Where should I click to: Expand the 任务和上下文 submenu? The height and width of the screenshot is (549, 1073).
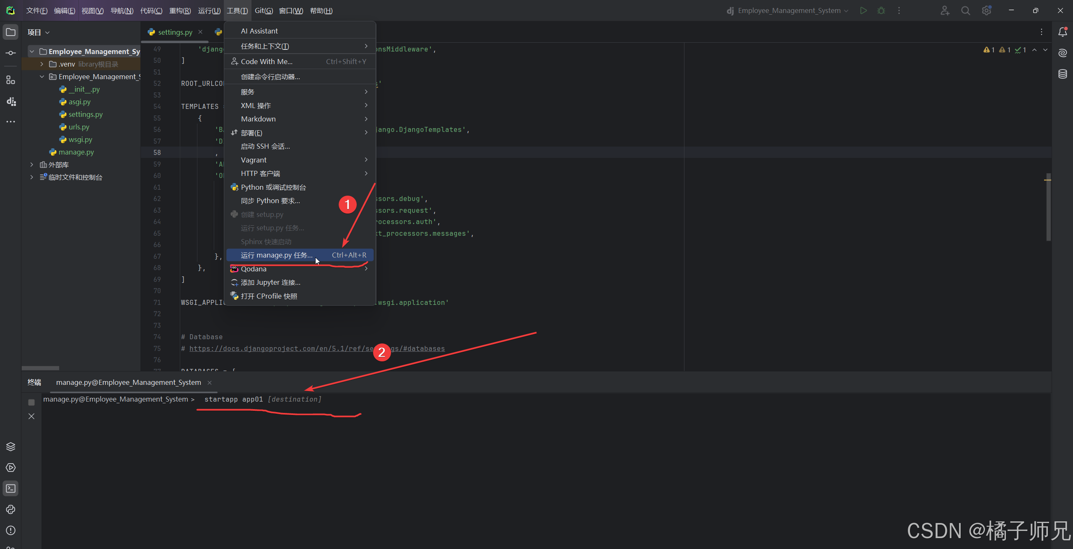300,46
